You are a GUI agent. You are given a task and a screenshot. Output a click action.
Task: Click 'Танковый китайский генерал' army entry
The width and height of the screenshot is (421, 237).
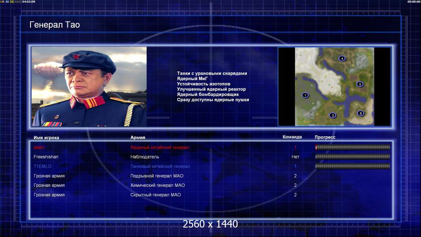160,166
